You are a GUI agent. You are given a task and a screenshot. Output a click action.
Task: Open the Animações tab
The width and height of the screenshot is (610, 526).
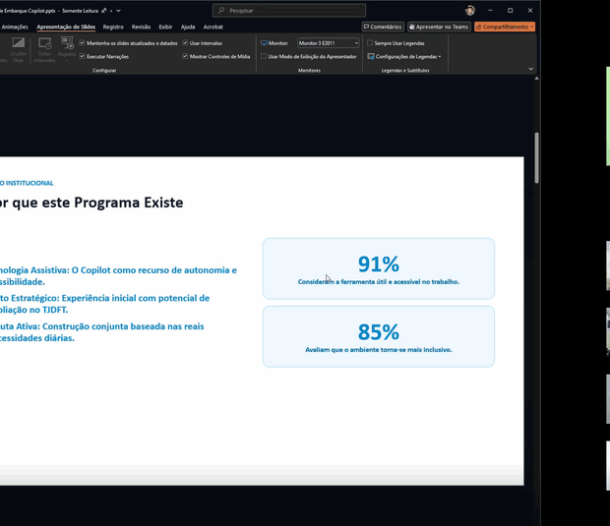15,27
